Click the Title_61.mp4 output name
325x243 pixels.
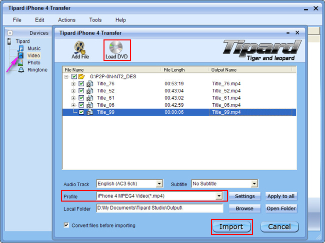point(226,98)
